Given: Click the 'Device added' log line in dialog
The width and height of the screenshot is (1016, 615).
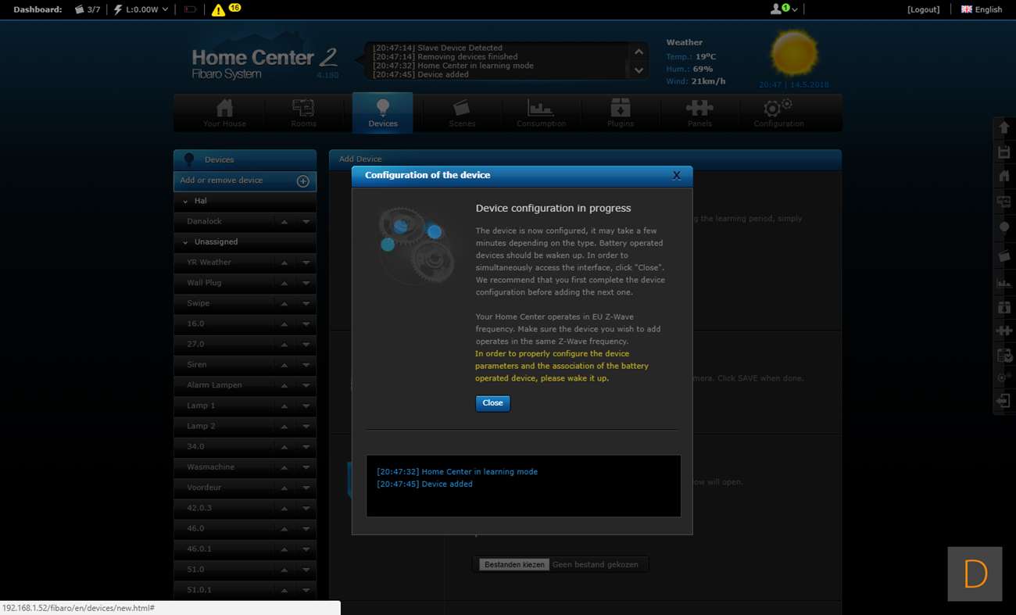Looking at the screenshot, I should (424, 484).
